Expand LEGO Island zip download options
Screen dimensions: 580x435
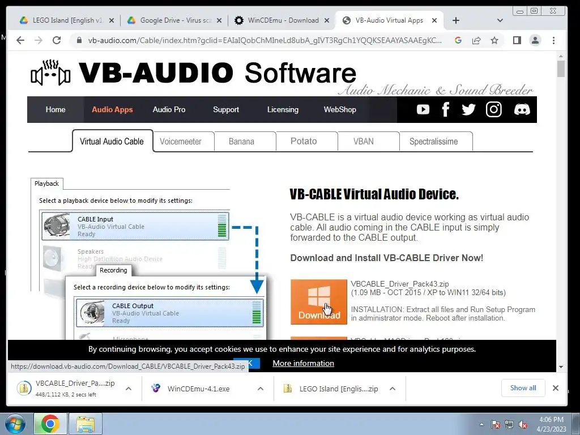pos(393,389)
